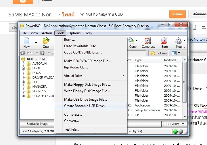Open the Action menu

click(x=47, y=33)
